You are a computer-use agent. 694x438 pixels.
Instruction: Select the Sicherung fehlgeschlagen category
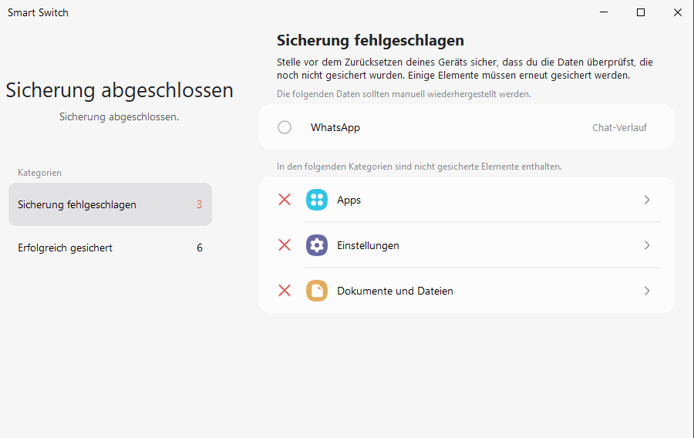coord(110,204)
